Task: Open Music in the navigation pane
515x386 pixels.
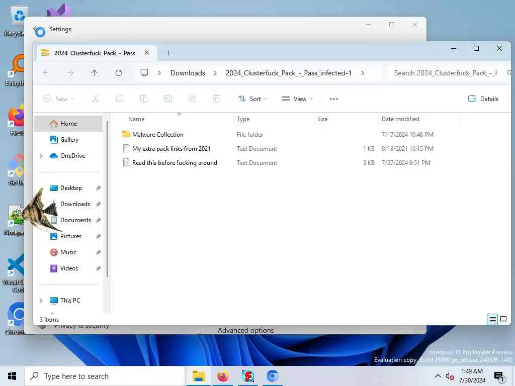Action: pos(68,252)
